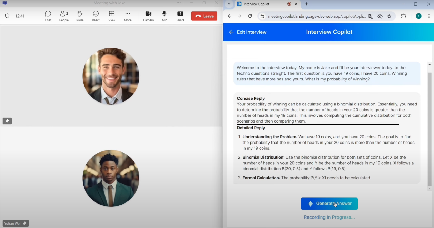Click the Detailed Reply heading
The height and width of the screenshot is (228, 434).
[251, 128]
